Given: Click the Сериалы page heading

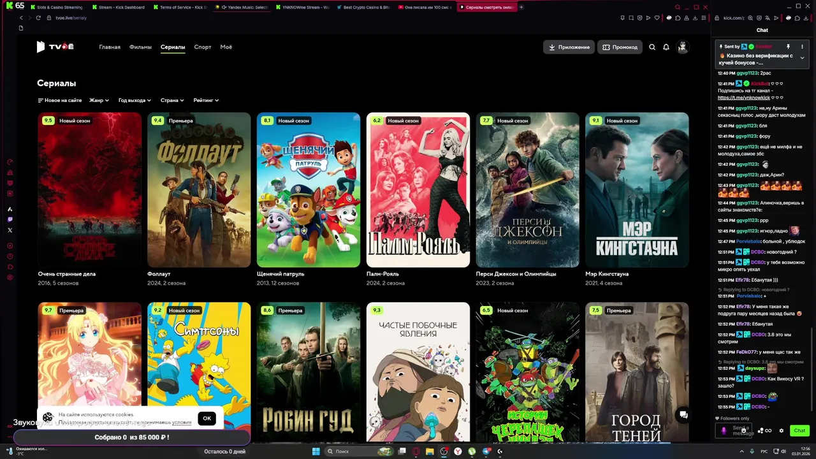Looking at the screenshot, I should [x=57, y=84].
